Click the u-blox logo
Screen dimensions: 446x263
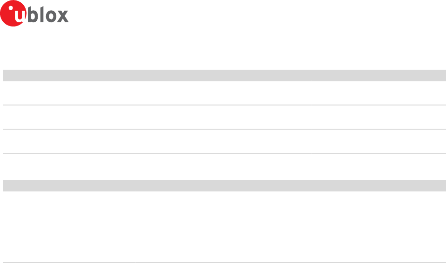pos(34,13)
